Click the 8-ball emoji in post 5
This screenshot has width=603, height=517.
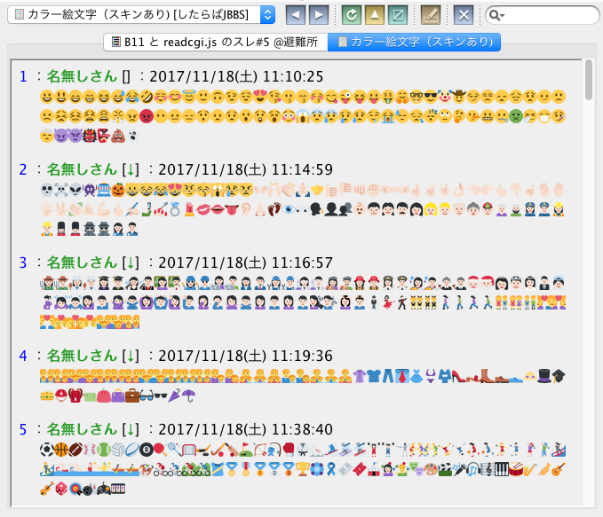[147, 450]
